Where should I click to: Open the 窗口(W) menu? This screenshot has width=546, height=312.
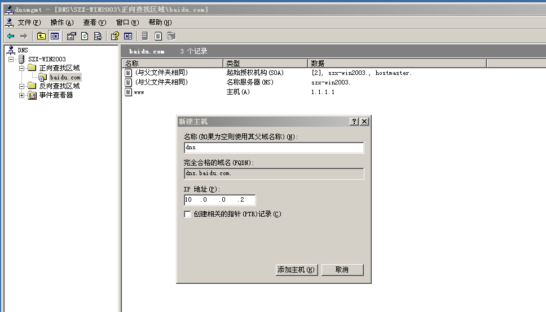pyautogui.click(x=127, y=23)
